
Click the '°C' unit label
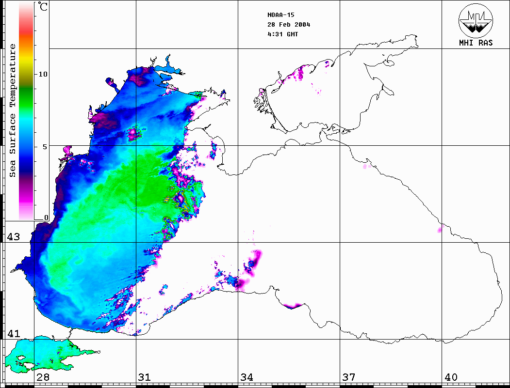43,6
